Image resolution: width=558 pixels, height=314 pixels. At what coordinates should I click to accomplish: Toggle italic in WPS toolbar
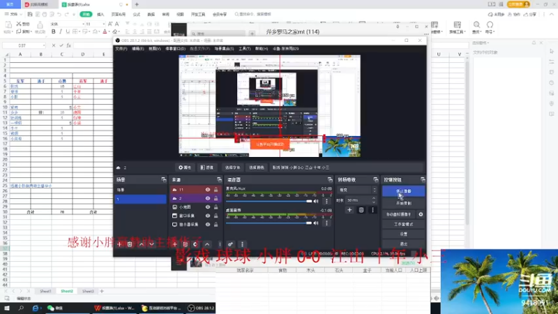(61, 31)
